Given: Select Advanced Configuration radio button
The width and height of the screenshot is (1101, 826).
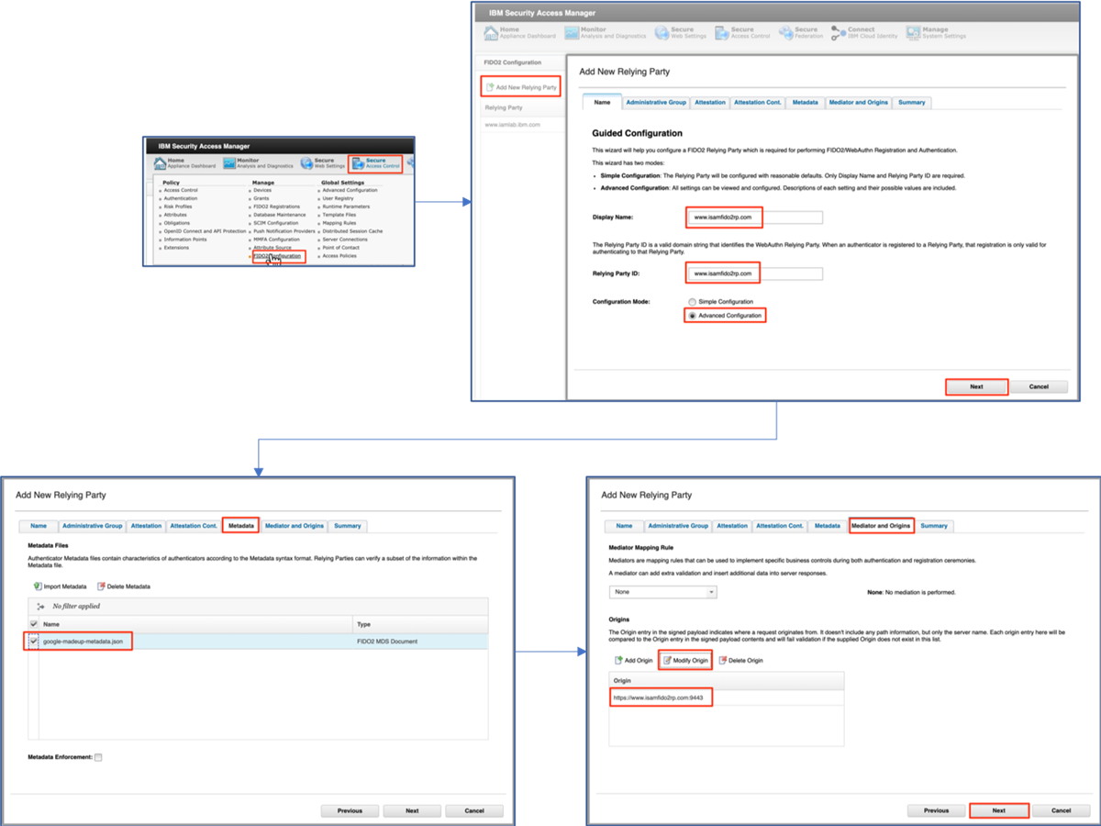Looking at the screenshot, I should 692,315.
